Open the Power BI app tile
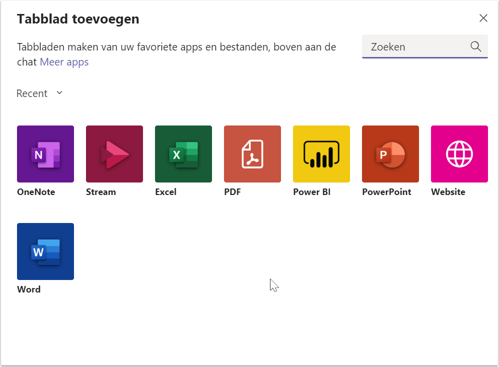Screen dimensions: 499x367 [321, 154]
